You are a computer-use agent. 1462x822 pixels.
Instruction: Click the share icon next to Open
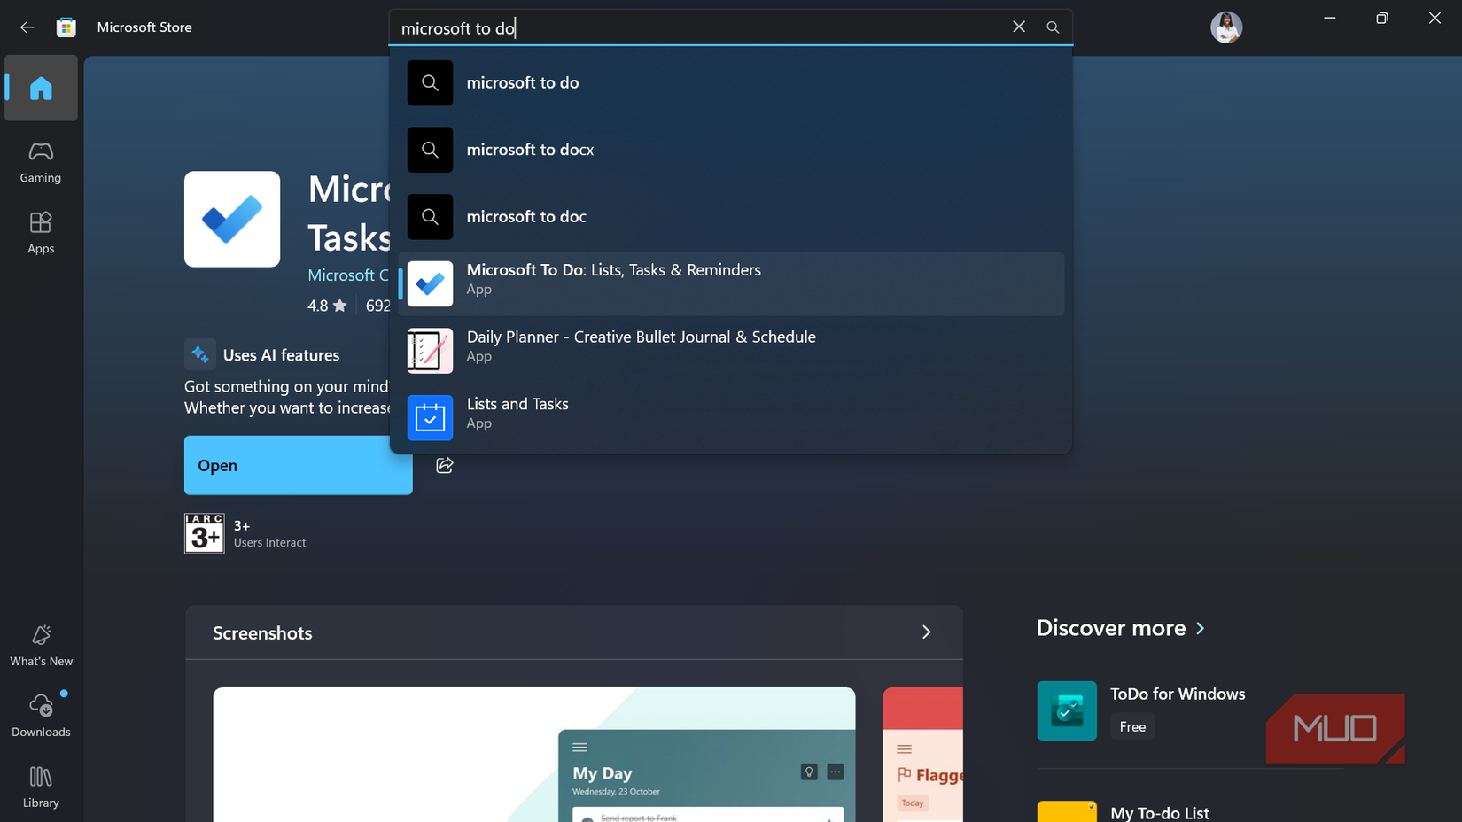coord(444,464)
